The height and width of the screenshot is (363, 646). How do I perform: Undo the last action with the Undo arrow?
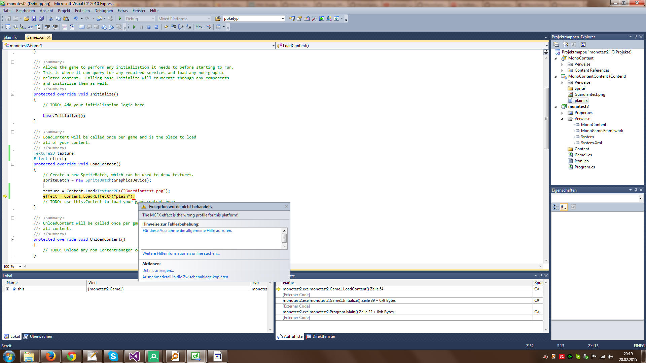pos(76,19)
